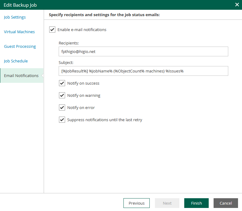
Task: Cancel editing the backup job
Action: [x=226, y=203]
